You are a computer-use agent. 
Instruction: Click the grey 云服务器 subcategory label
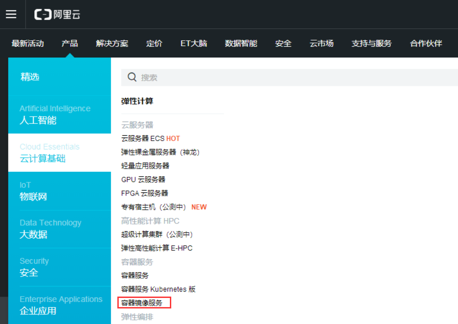[137, 125]
